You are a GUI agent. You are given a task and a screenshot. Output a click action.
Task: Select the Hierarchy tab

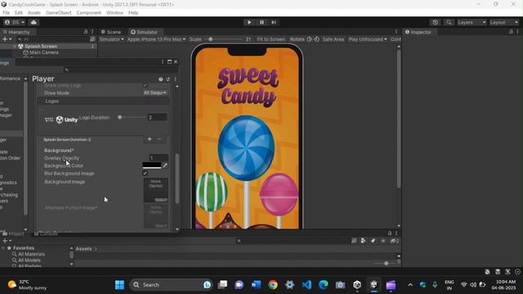(x=16, y=32)
